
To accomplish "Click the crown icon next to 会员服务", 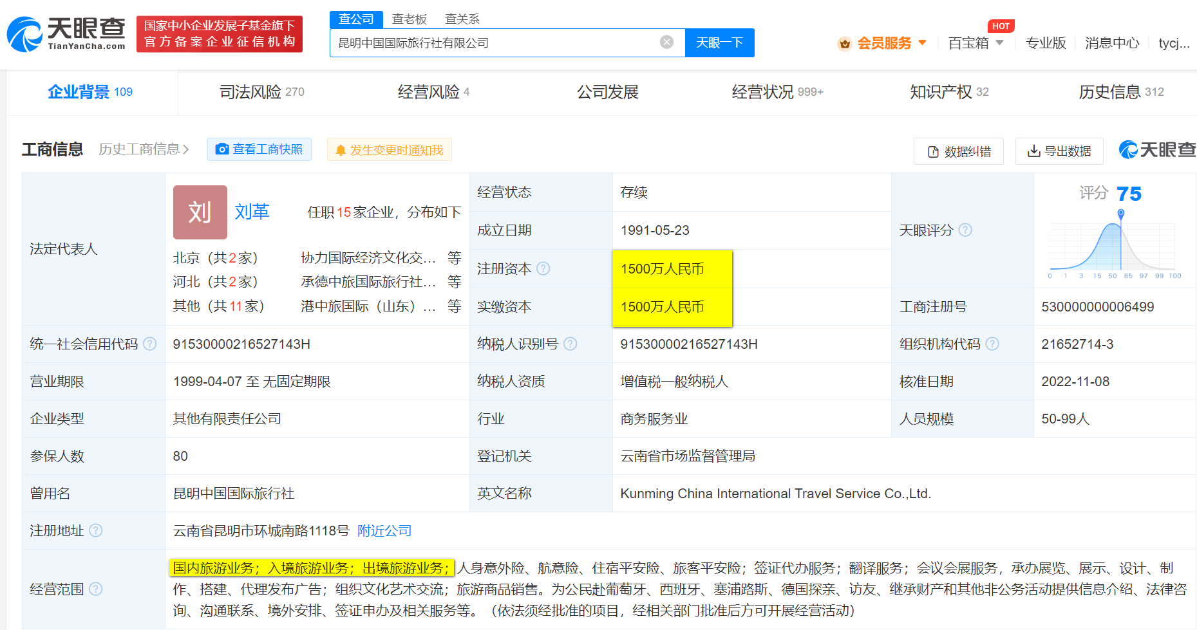I will point(845,43).
